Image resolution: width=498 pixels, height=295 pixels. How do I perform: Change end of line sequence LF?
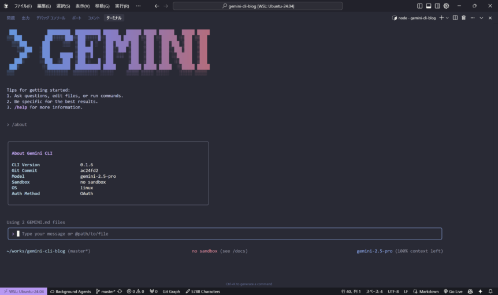406,292
